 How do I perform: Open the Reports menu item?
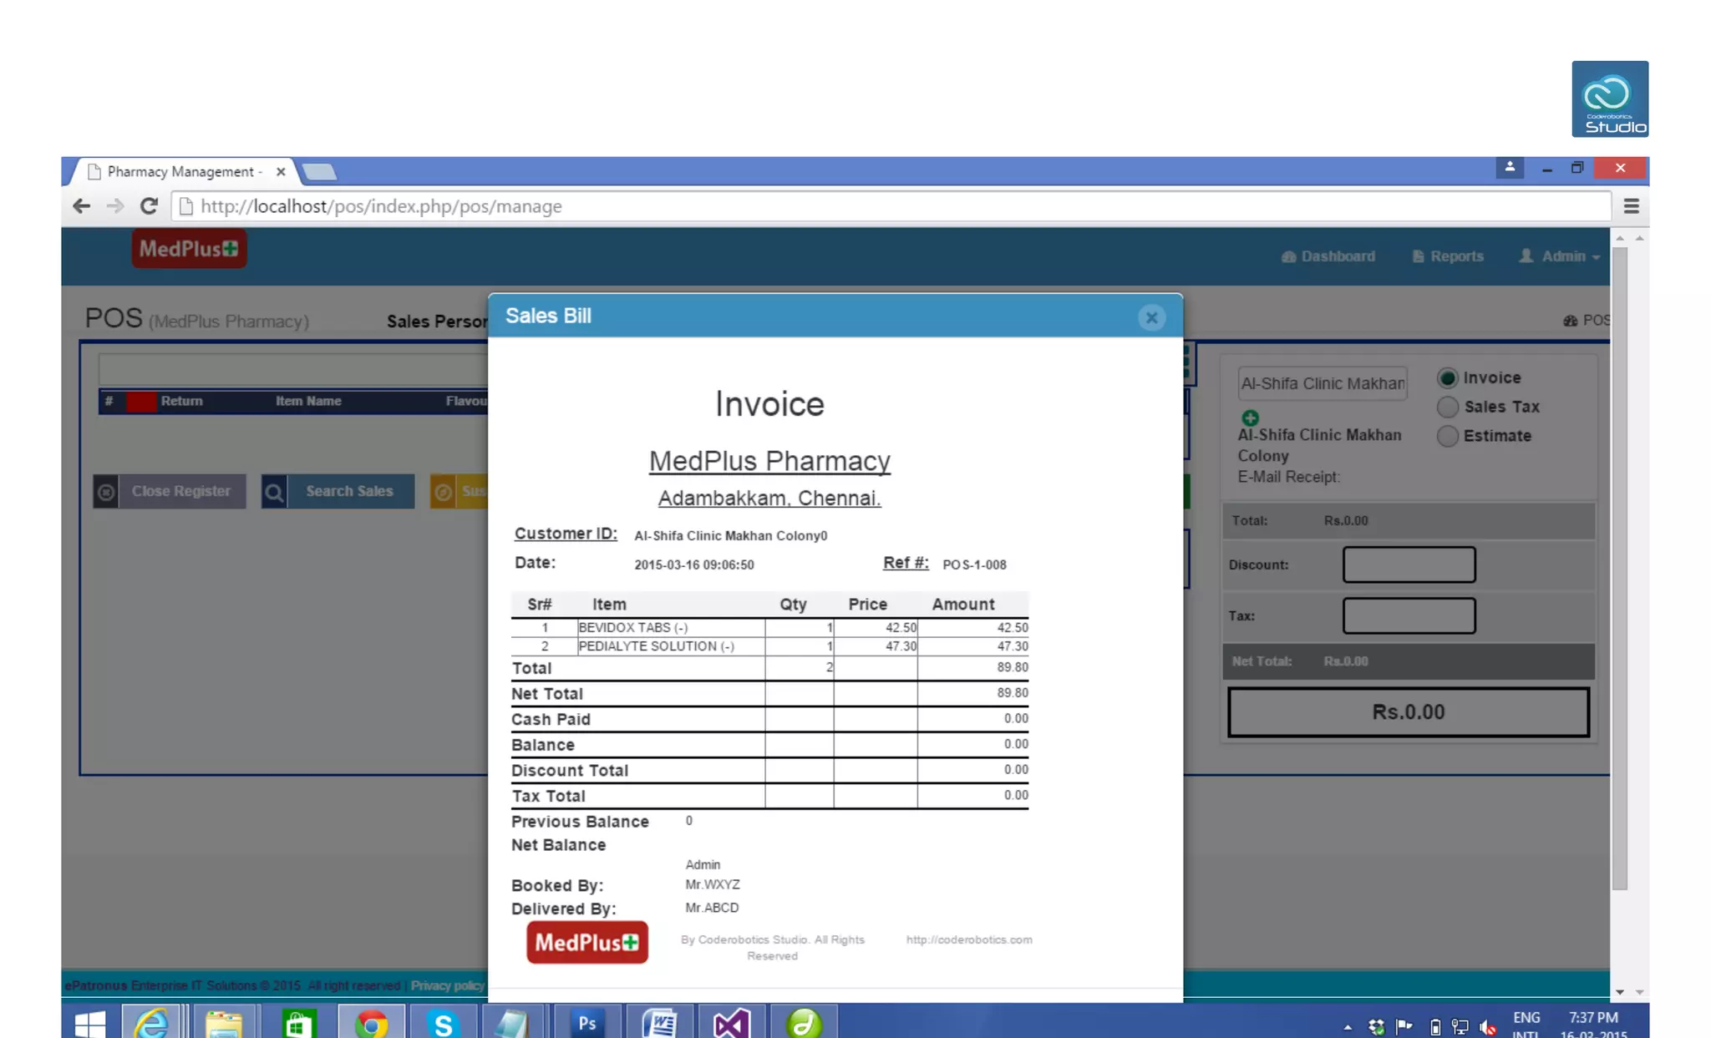pos(1448,256)
